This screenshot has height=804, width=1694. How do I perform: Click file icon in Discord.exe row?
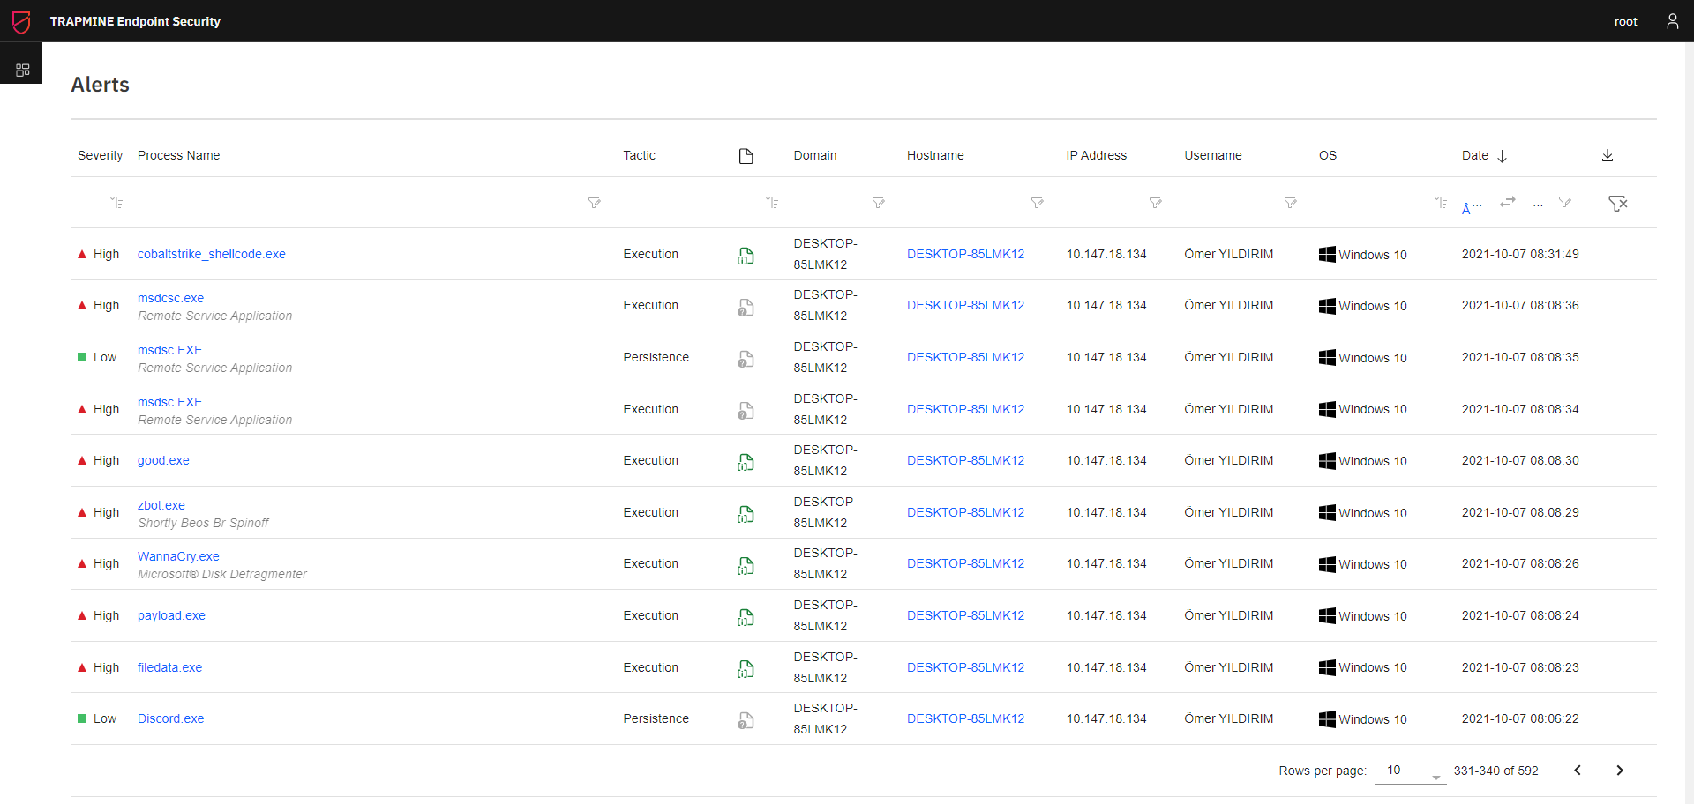point(746,720)
